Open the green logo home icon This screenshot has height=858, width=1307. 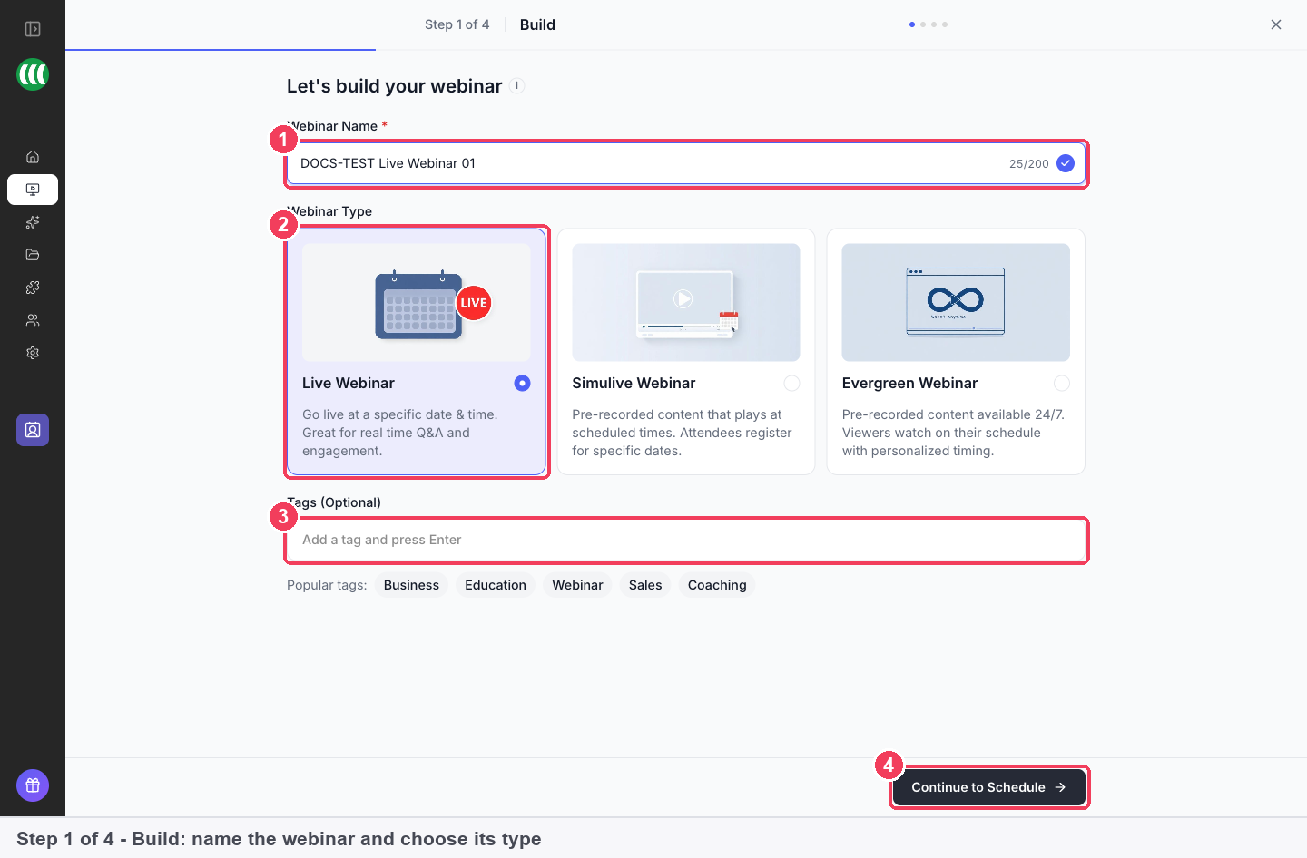coord(33,74)
